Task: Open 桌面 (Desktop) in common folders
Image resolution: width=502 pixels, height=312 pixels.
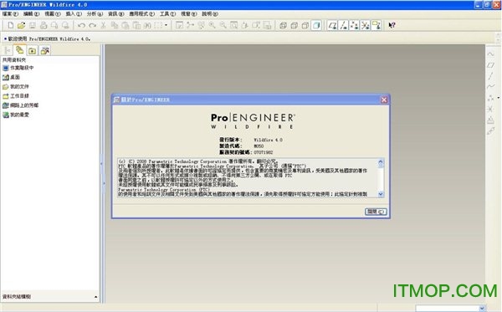Action: (x=11, y=77)
